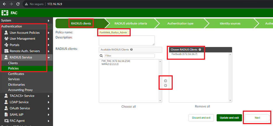
Task: Click Update and exit button
Action: click(x=229, y=118)
